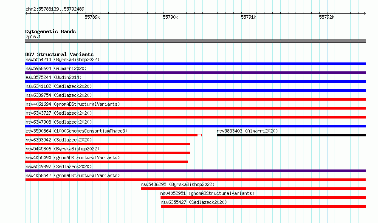Click the nsv6341182 (Sedlazeck2020) label
Screen dimensions: 378x223
click(59, 86)
